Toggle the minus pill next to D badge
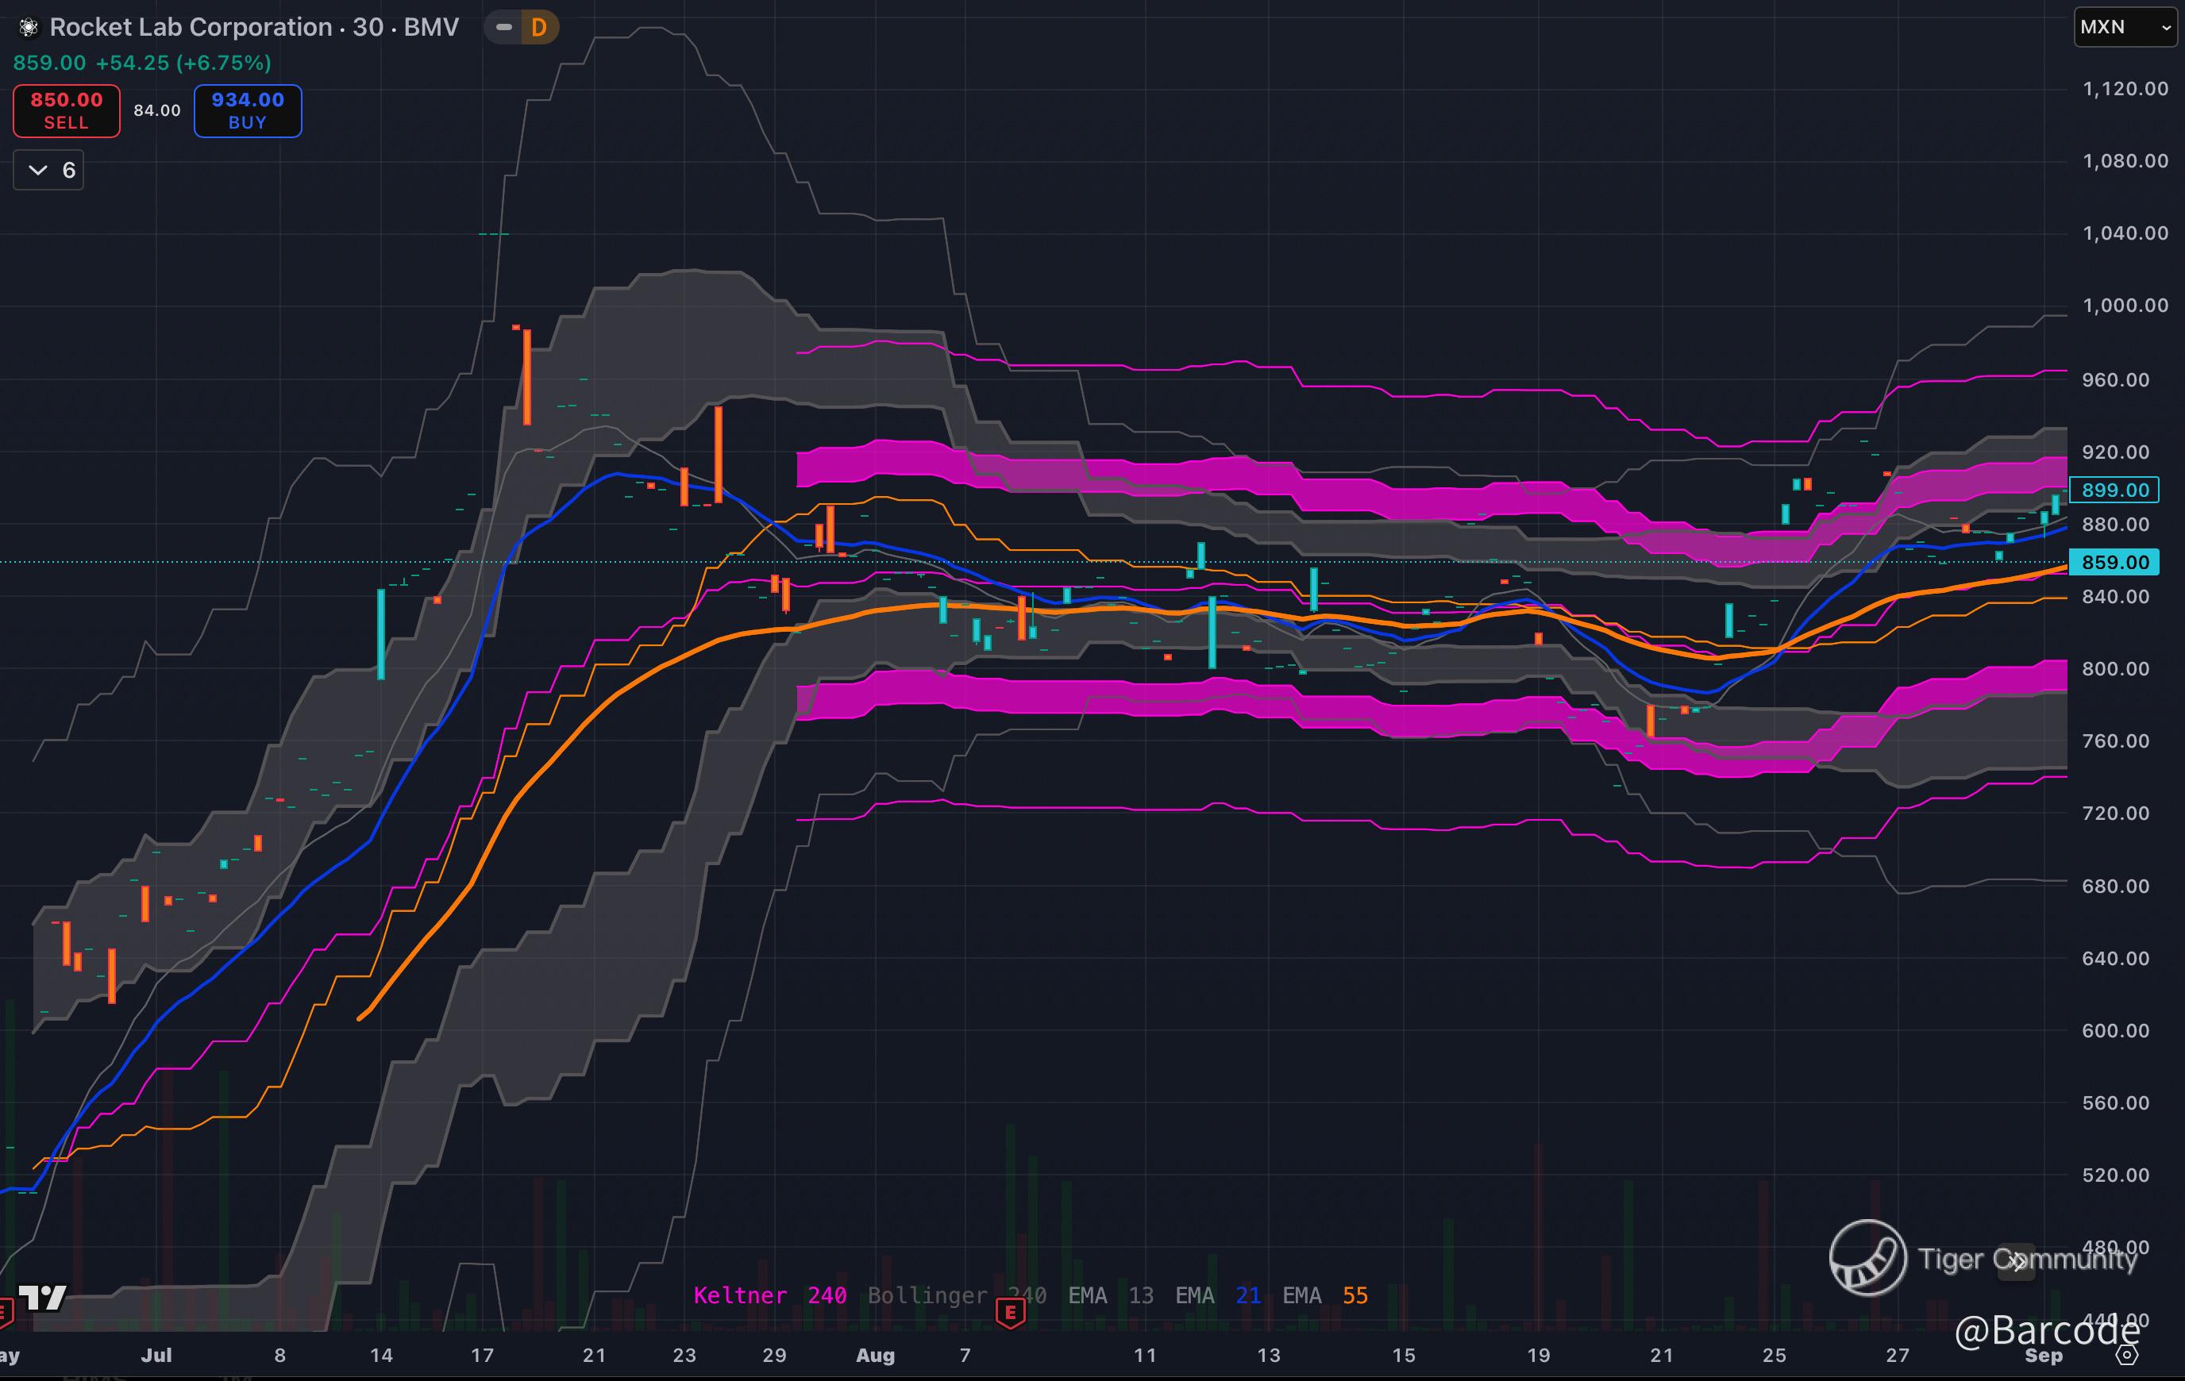 [x=503, y=28]
